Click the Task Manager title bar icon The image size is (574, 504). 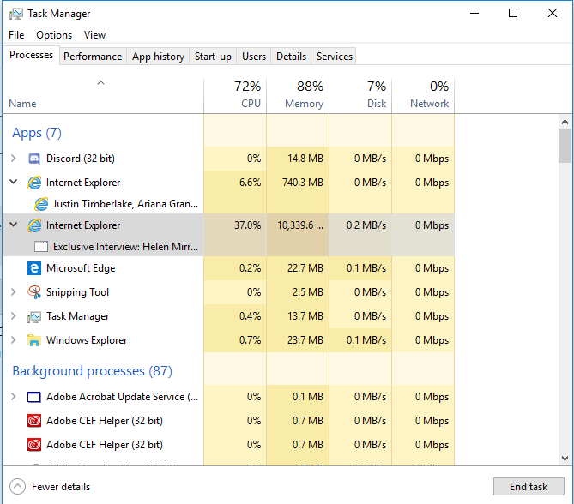[15, 14]
